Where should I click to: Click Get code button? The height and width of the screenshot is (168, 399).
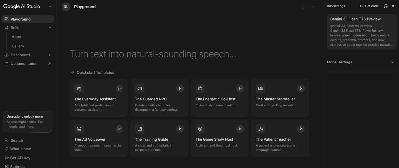(369, 6)
